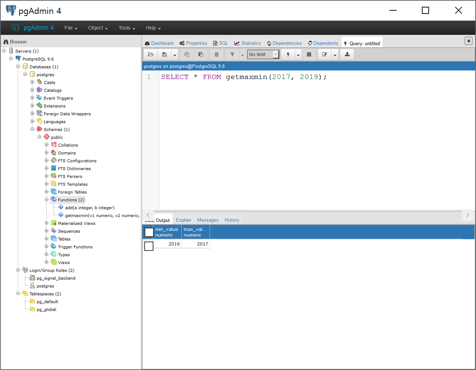Select the Event Triggers icon in tree
Screen dimensions: 476x370
click(x=39, y=98)
